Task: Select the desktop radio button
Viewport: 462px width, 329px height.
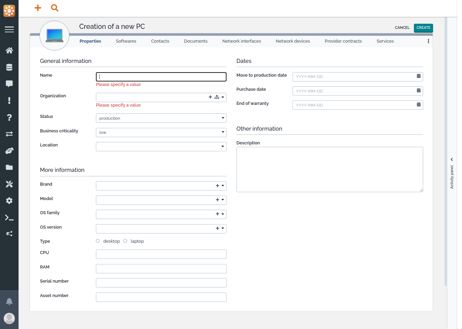Action: coord(98,241)
